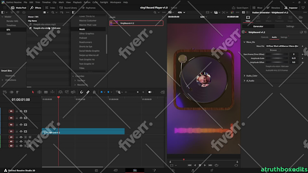
Task: Open the viewer zoom percentage dropdown
Action: pos(181,12)
